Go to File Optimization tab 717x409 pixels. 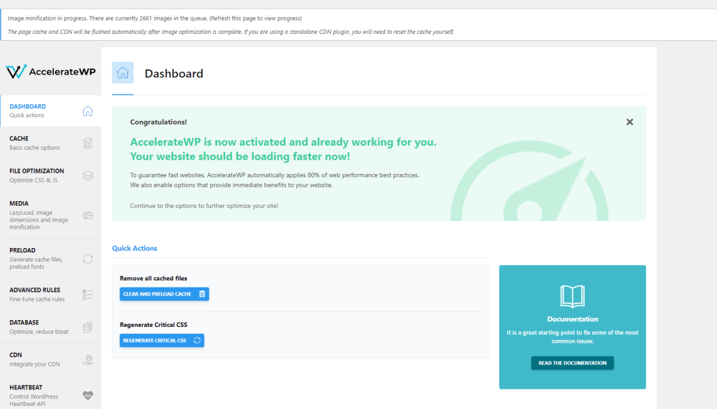(x=51, y=176)
